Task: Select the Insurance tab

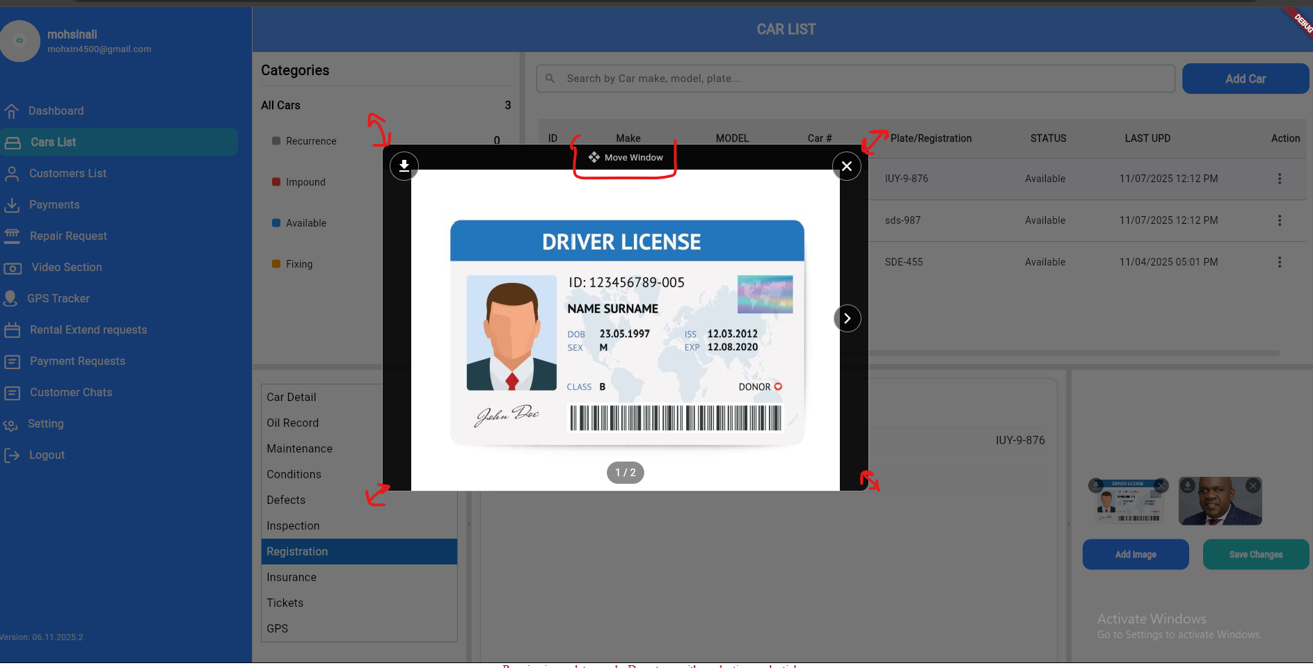Action: [292, 578]
